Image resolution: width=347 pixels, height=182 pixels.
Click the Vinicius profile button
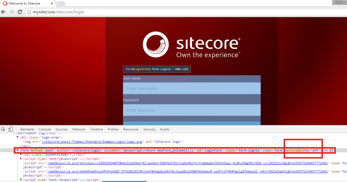coord(340,2)
